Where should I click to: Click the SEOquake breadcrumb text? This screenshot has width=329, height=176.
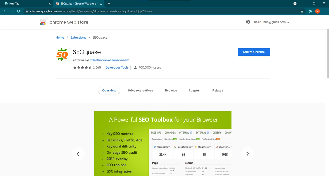[100, 37]
